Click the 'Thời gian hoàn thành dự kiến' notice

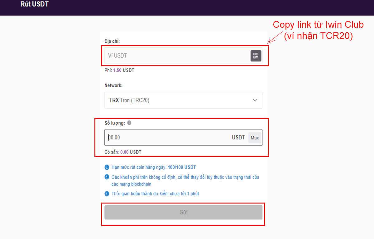tap(155, 194)
